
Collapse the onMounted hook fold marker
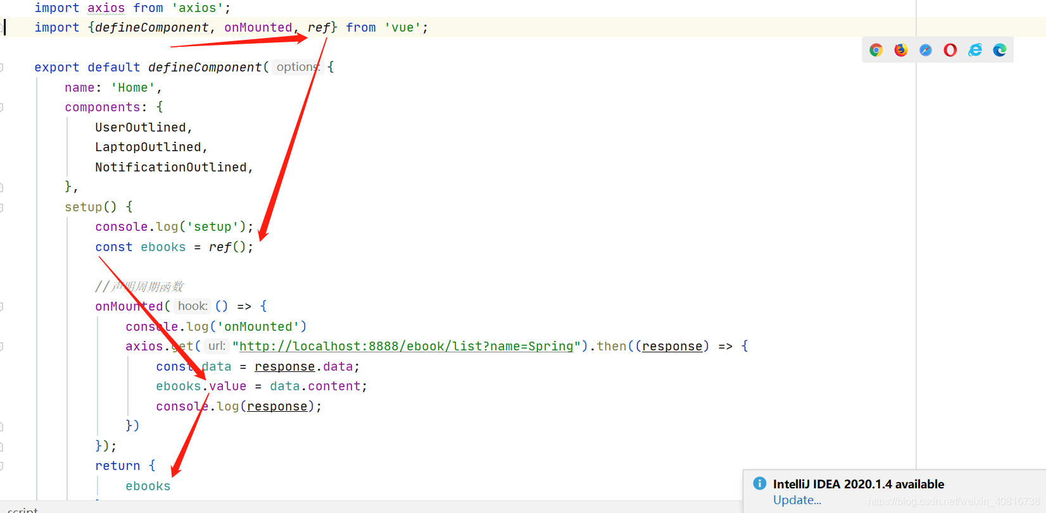tap(2, 306)
